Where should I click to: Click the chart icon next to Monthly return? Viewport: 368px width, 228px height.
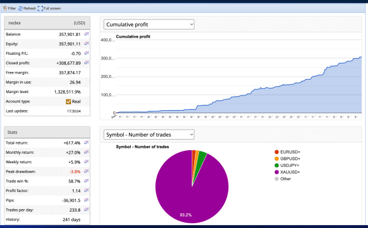tap(87, 152)
